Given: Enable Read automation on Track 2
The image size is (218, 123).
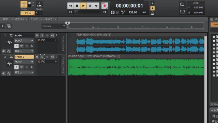Looking at the screenshot, I should [16, 67].
